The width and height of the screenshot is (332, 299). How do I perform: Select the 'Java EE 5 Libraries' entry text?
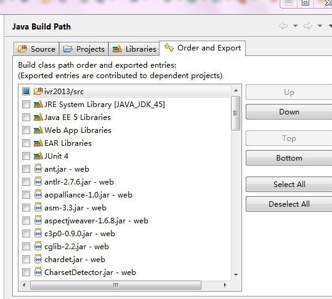78,118
